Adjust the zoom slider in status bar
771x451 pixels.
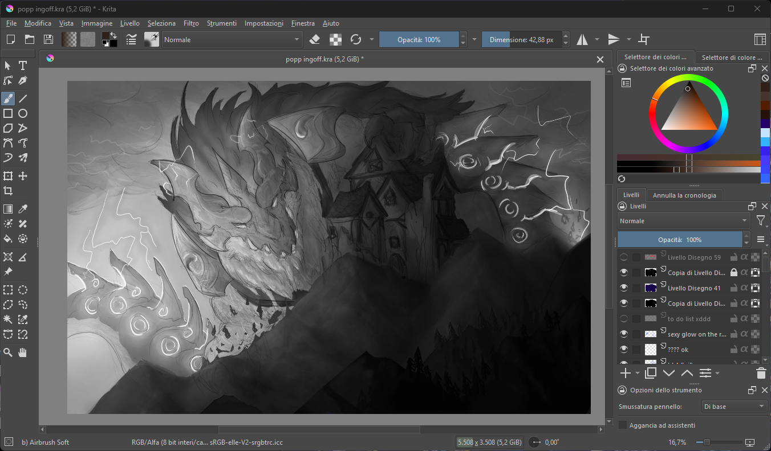pos(707,442)
